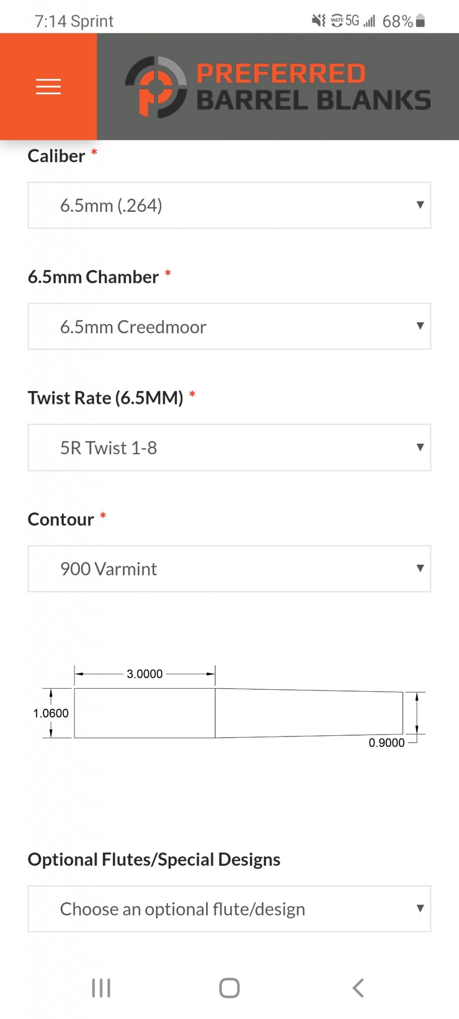Open the Twist Rate 5R Twist 1-8 dropdown
Viewport: 459px width, 1019px height.
(x=229, y=448)
